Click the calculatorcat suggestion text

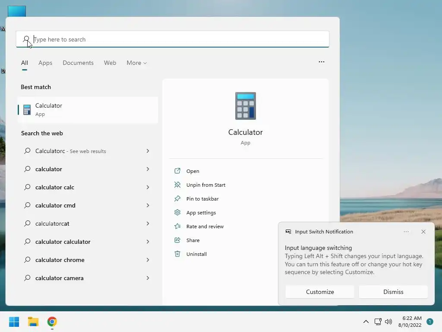click(x=52, y=223)
